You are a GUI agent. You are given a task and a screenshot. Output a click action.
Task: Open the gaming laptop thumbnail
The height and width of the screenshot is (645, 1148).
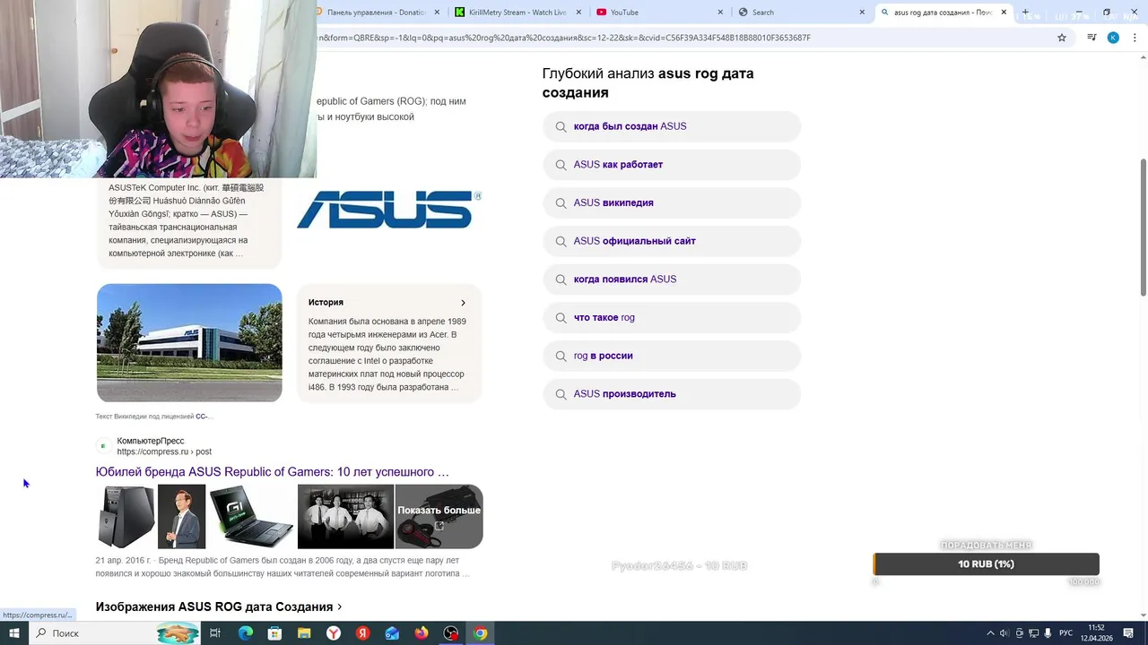pyautogui.click(x=251, y=517)
